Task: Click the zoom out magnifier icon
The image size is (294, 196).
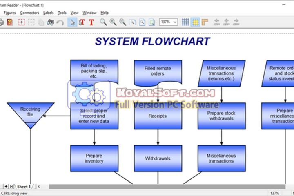Action: coord(122,22)
